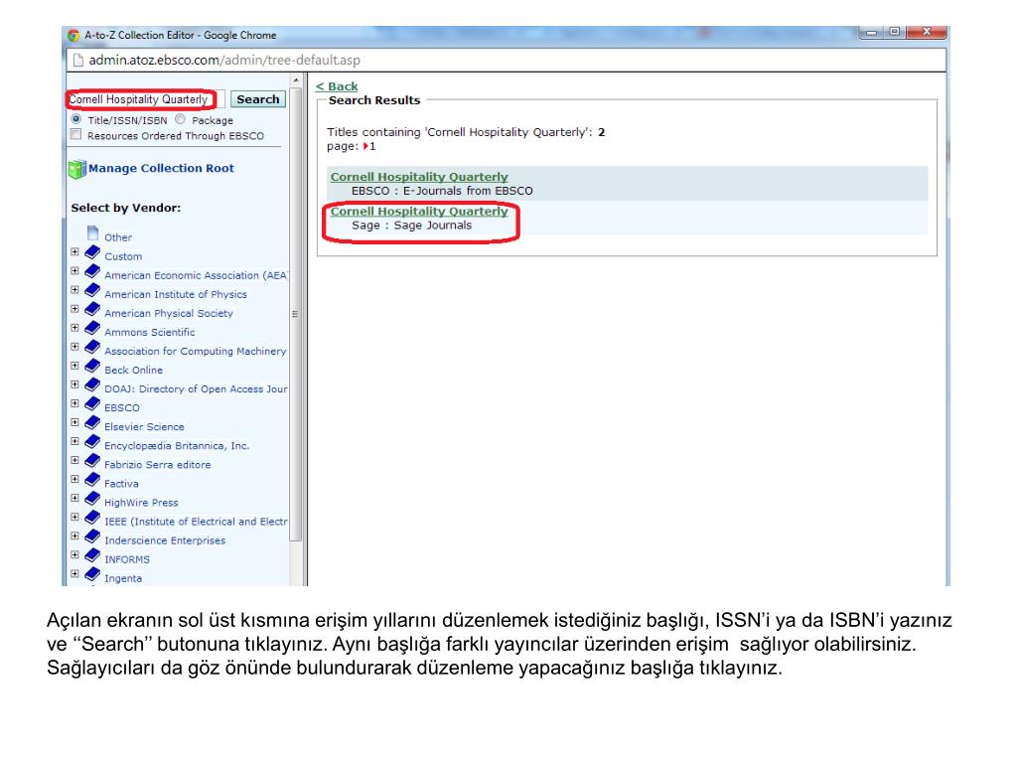This screenshot has width=1017, height=763.
Task: Select the Elsevier Science vendor
Action: (x=144, y=427)
